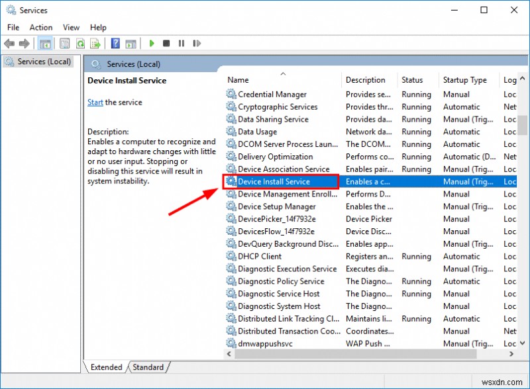This screenshot has width=530, height=389.
Task: Open Properties using the toolbar icon
Action: [x=64, y=43]
